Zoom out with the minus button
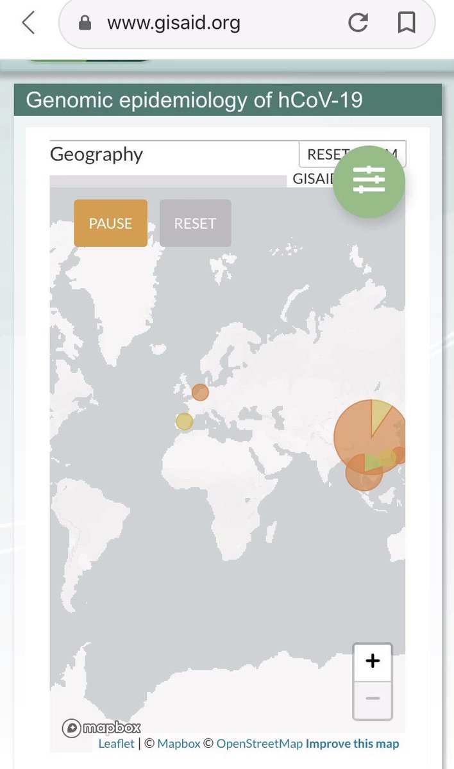The width and height of the screenshot is (454, 769). point(373,699)
